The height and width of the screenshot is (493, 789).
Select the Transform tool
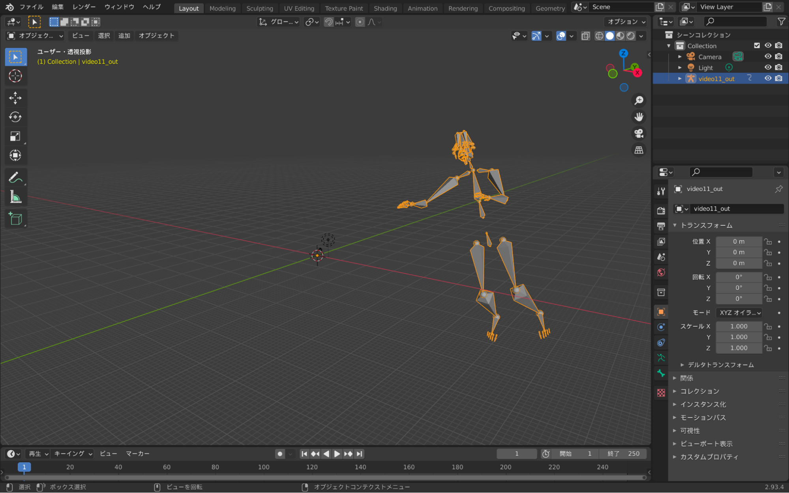pos(15,155)
